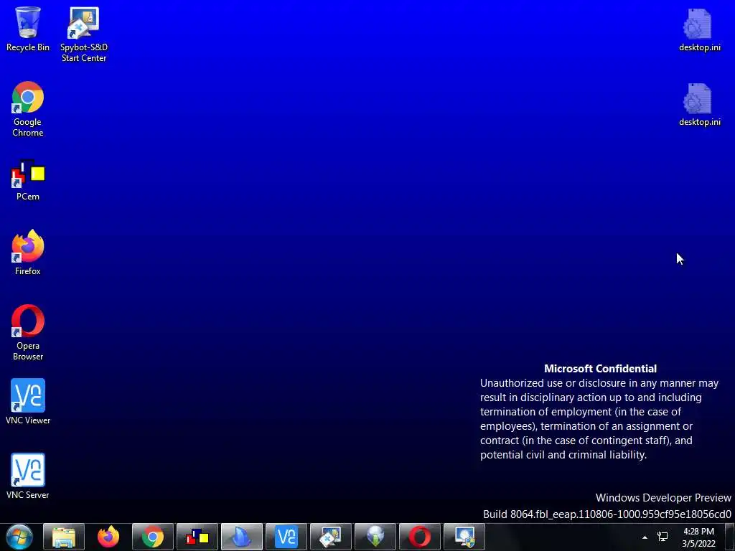
Task: Launch Google Chrome from the taskbar
Action: [x=153, y=537]
